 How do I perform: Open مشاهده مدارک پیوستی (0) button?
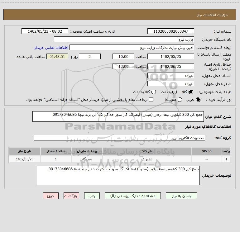[x=133, y=196]
